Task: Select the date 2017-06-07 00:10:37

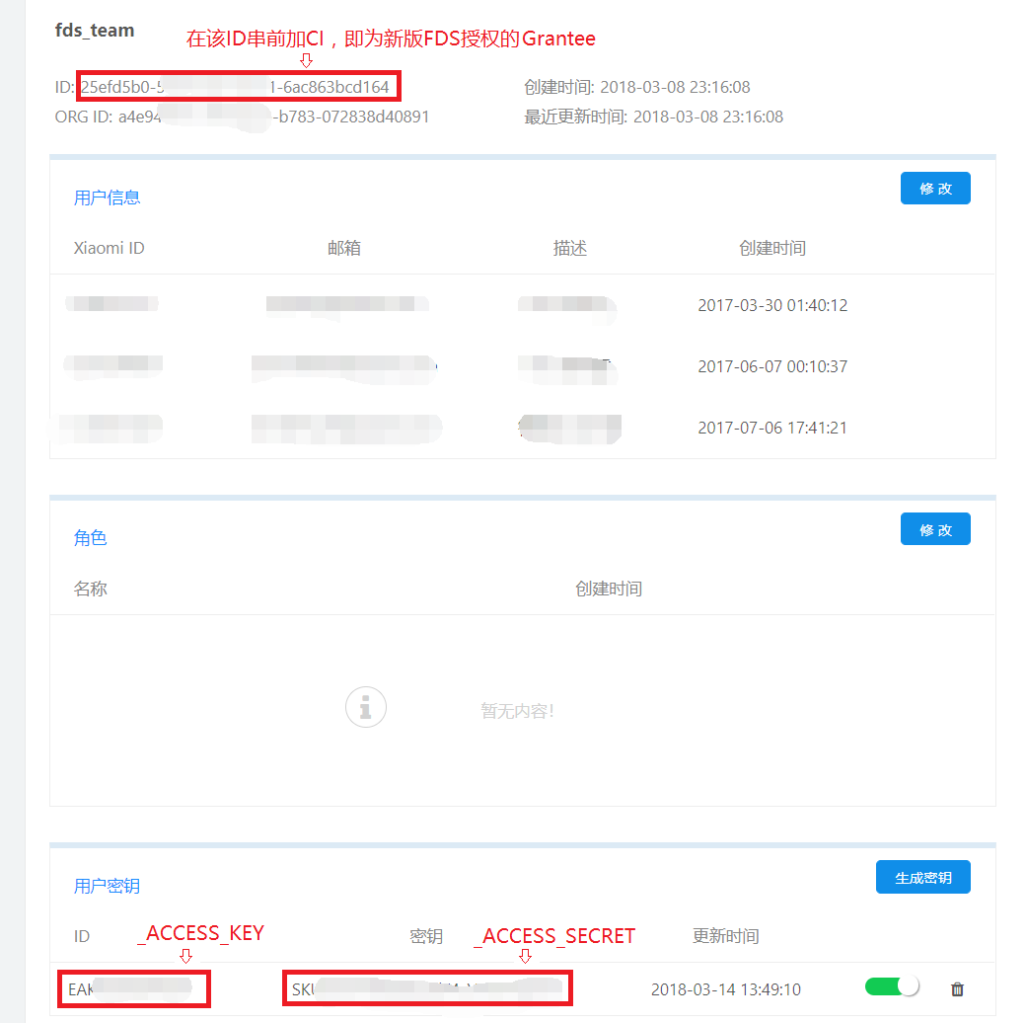Action: click(772, 366)
